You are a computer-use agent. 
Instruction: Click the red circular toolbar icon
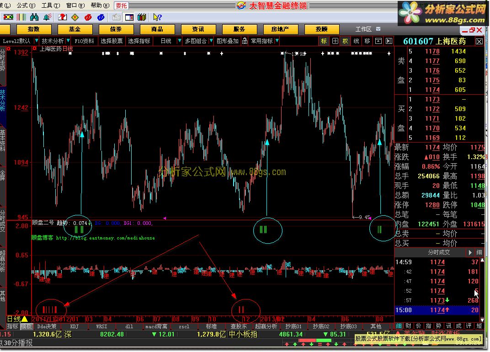(x=88, y=17)
